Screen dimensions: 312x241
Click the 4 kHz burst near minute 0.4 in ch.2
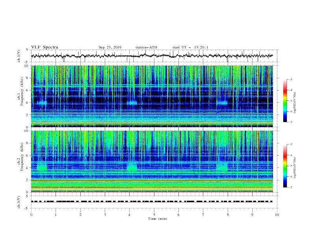pyautogui.click(x=42, y=167)
